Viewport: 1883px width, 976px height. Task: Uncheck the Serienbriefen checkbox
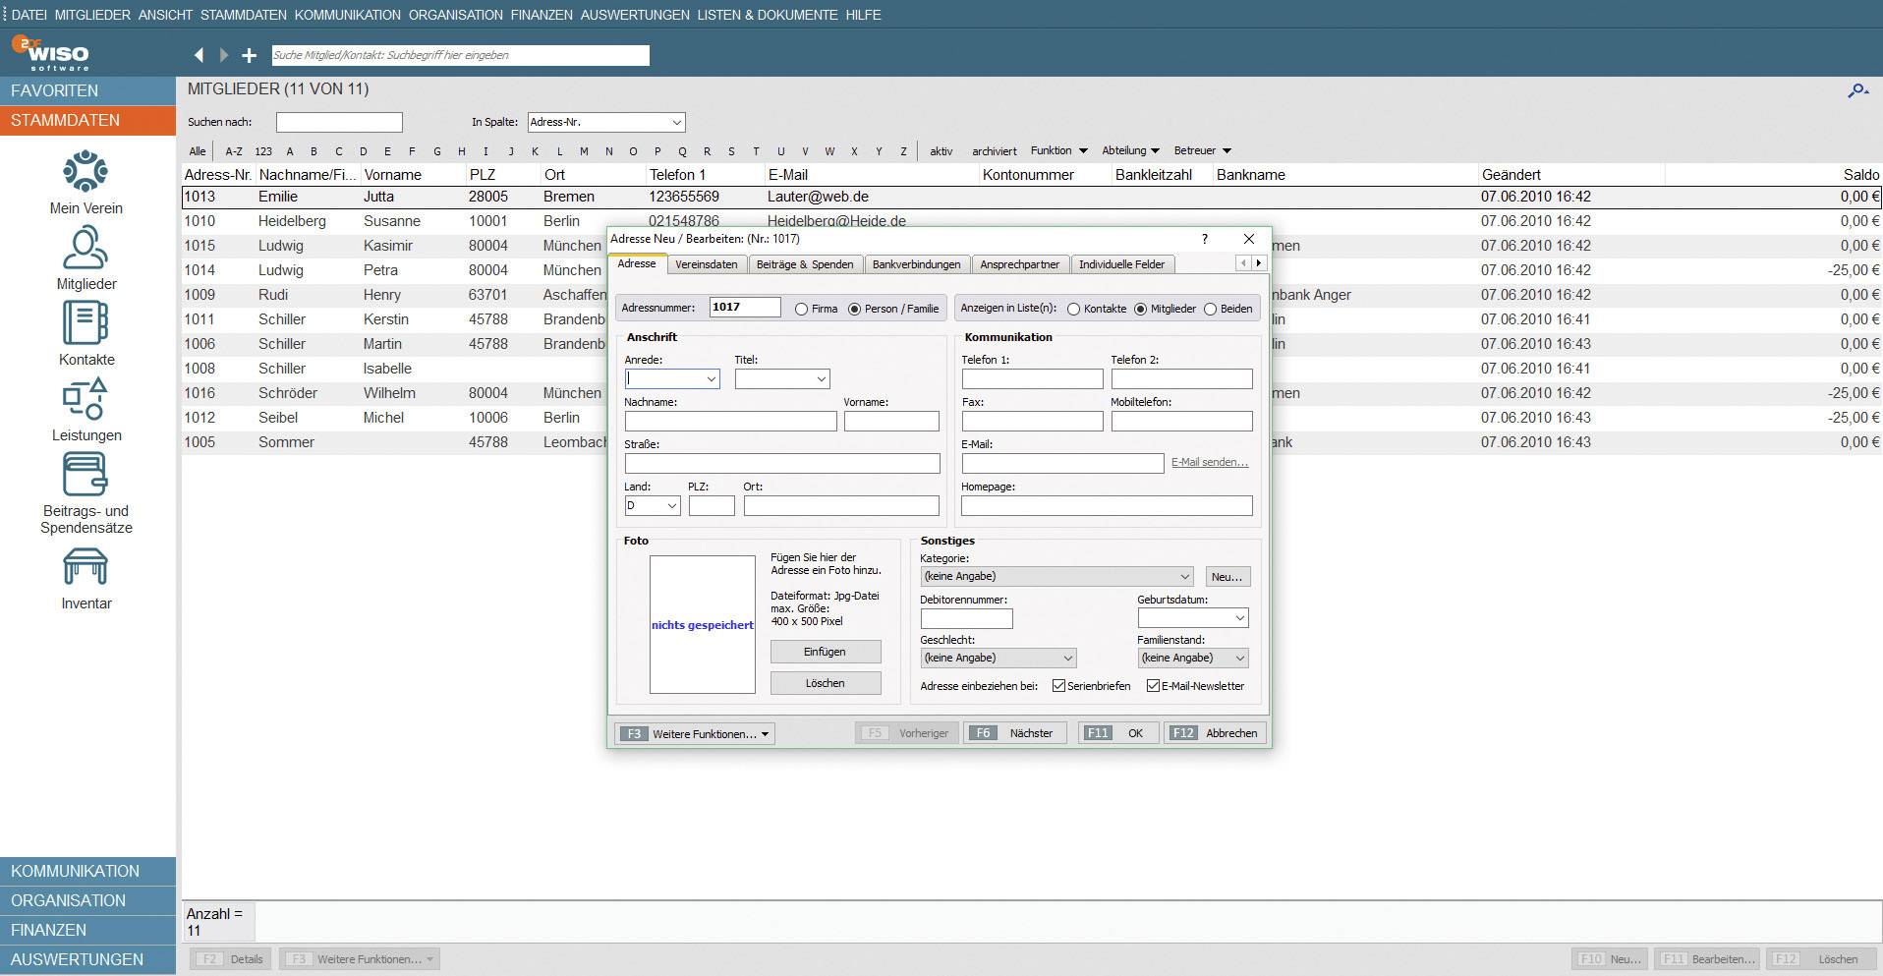point(1058,686)
